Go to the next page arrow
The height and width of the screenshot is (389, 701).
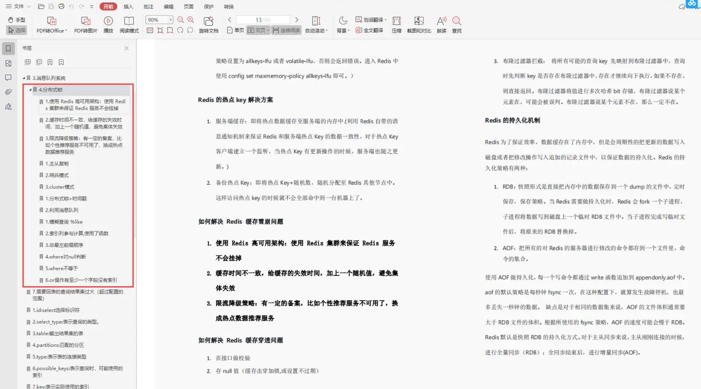point(296,20)
